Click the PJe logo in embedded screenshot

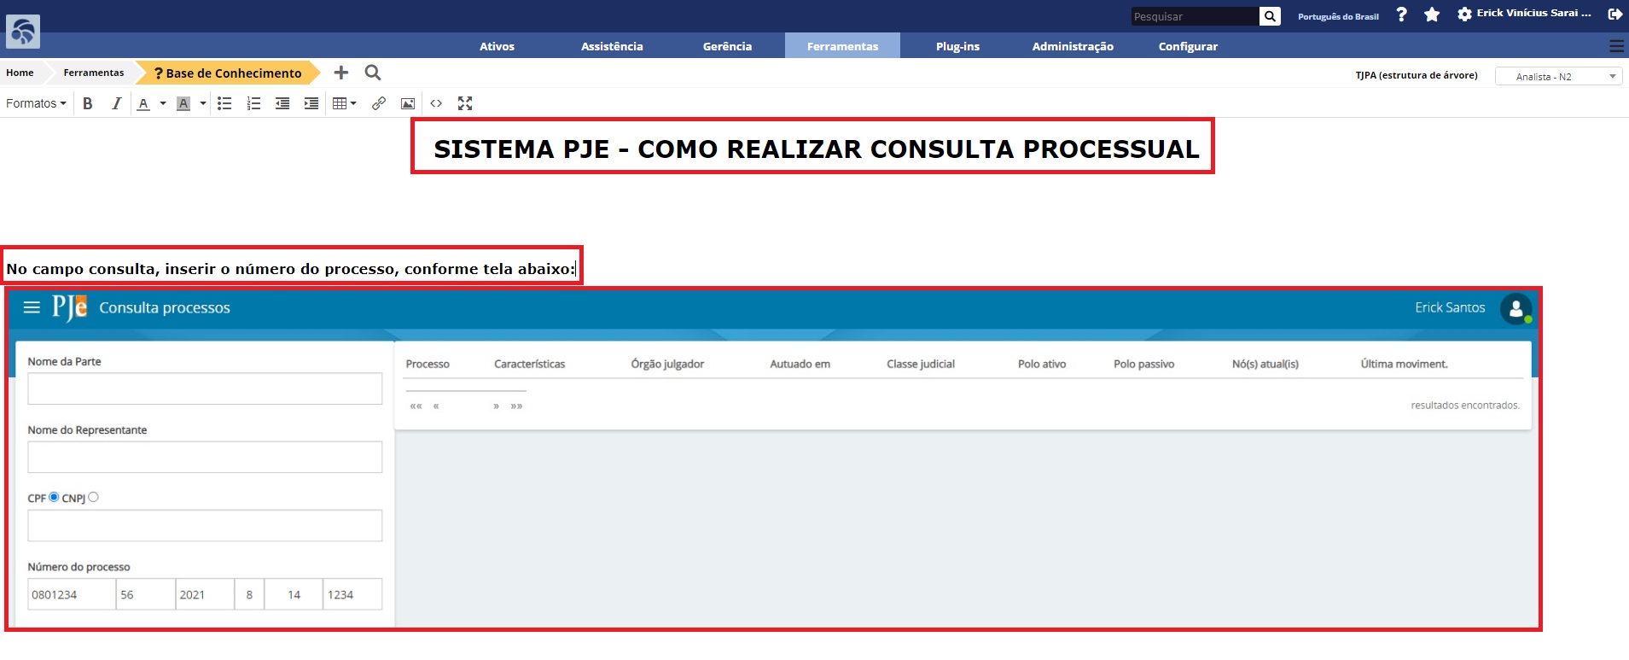point(69,307)
